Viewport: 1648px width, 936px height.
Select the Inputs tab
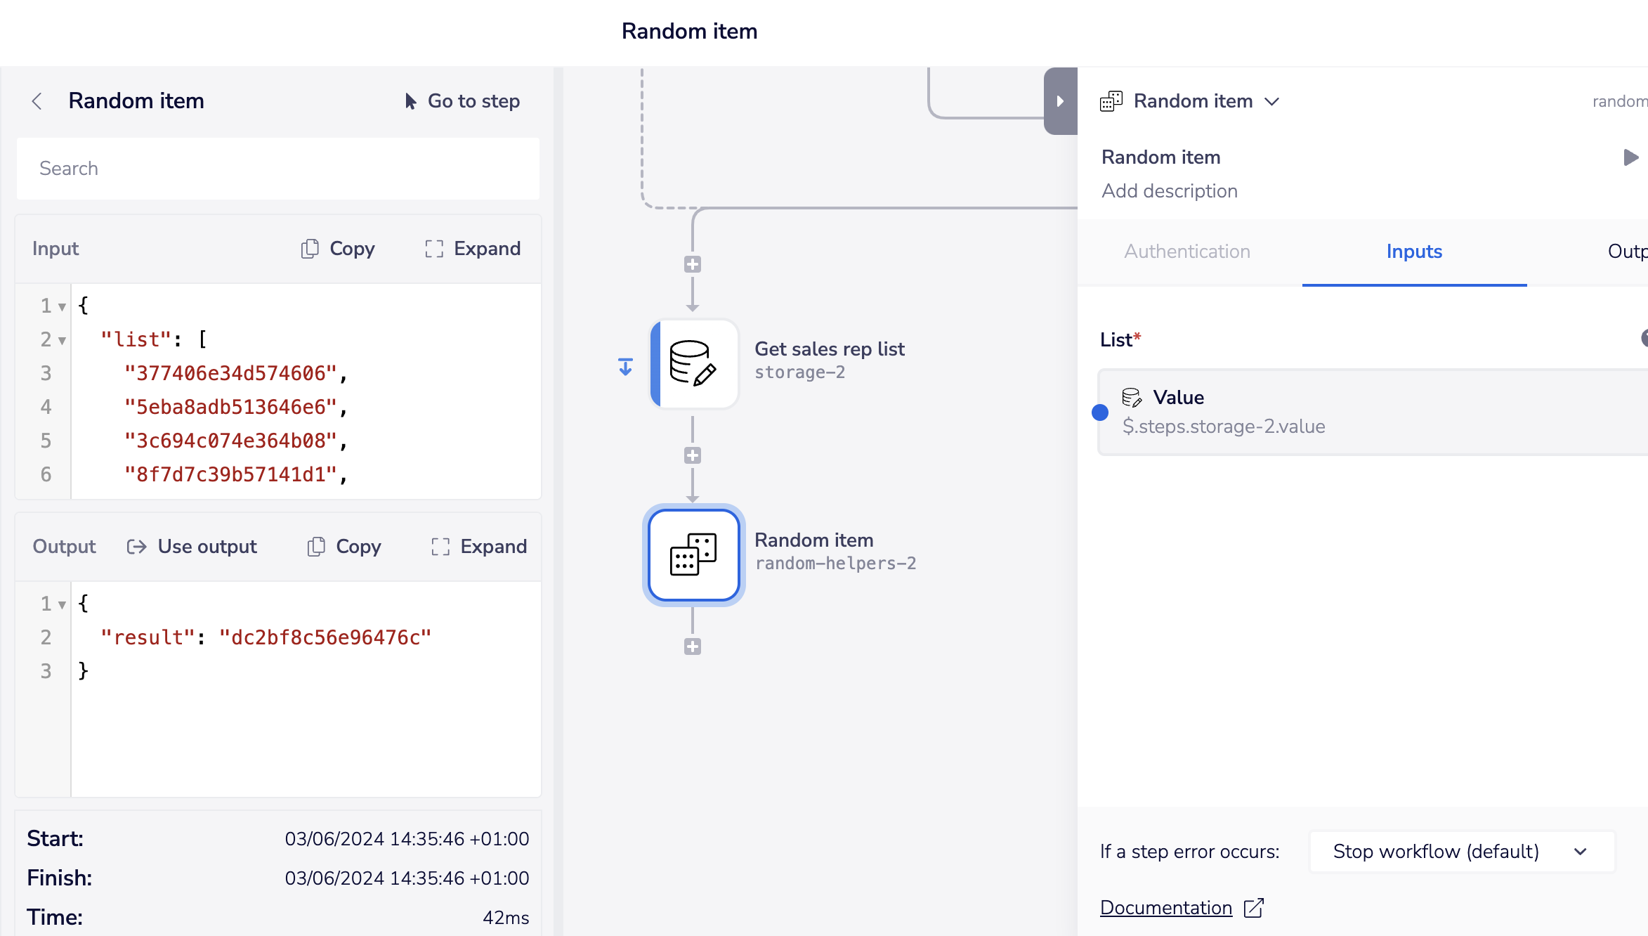[x=1413, y=252]
